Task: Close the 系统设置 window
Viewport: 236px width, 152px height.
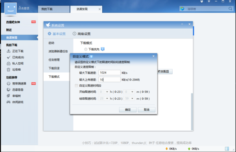Action: point(189,24)
